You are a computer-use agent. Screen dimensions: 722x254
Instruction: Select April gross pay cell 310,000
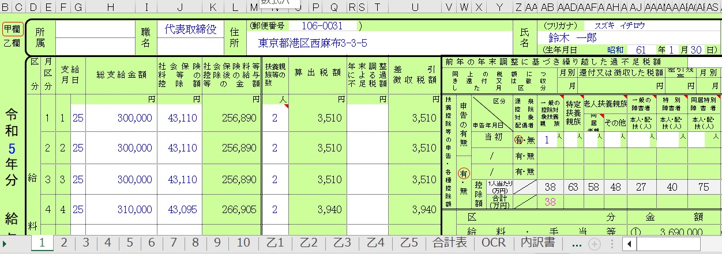[120, 210]
